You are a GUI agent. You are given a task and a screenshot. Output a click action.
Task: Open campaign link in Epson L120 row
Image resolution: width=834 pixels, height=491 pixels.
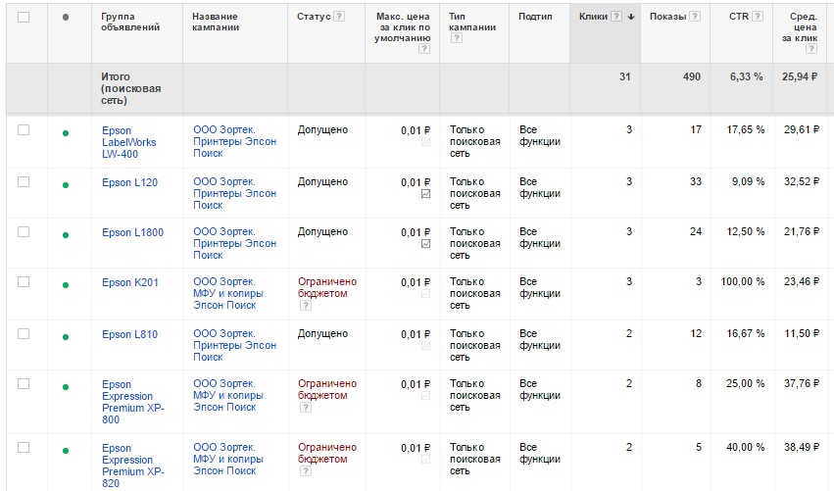[234, 193]
